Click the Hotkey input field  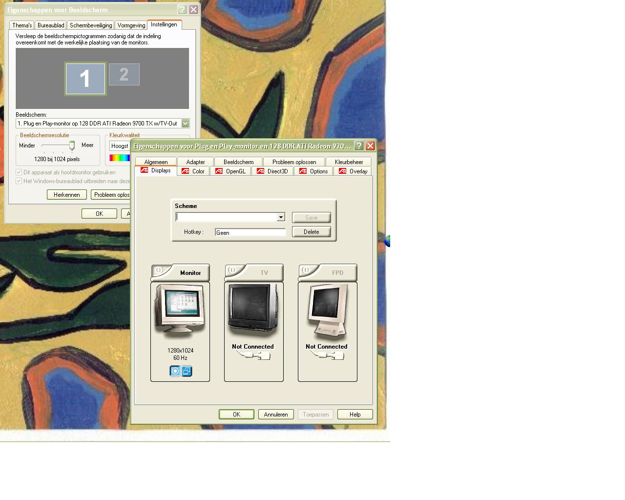(250, 232)
